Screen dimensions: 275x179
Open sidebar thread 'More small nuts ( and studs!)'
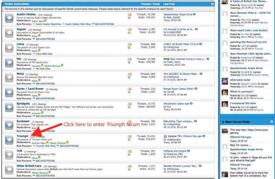point(249,30)
